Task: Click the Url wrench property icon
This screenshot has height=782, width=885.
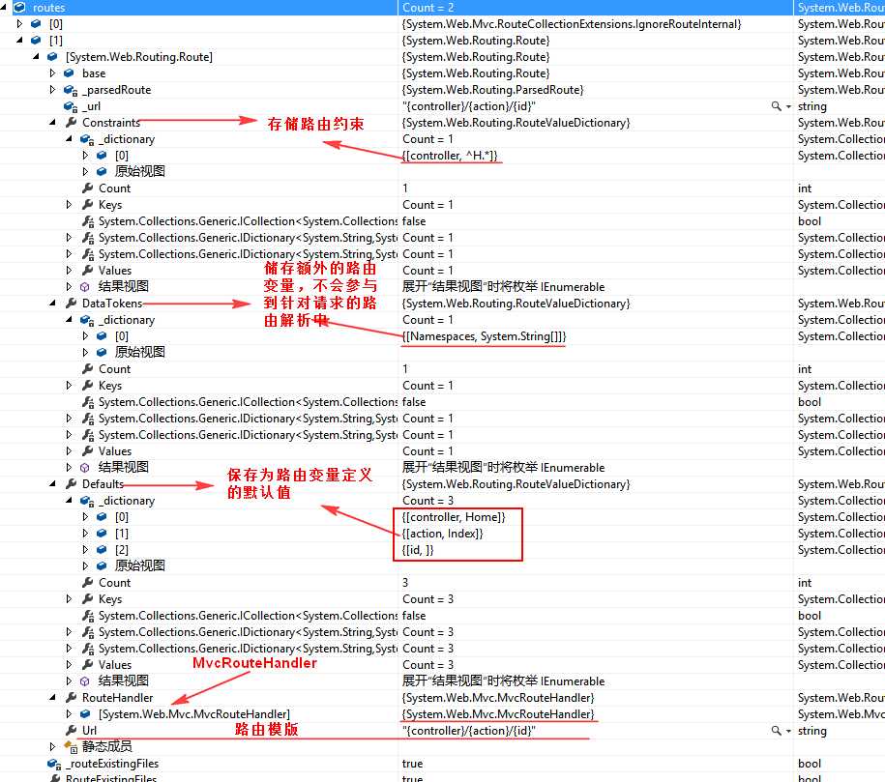Action: point(72,730)
